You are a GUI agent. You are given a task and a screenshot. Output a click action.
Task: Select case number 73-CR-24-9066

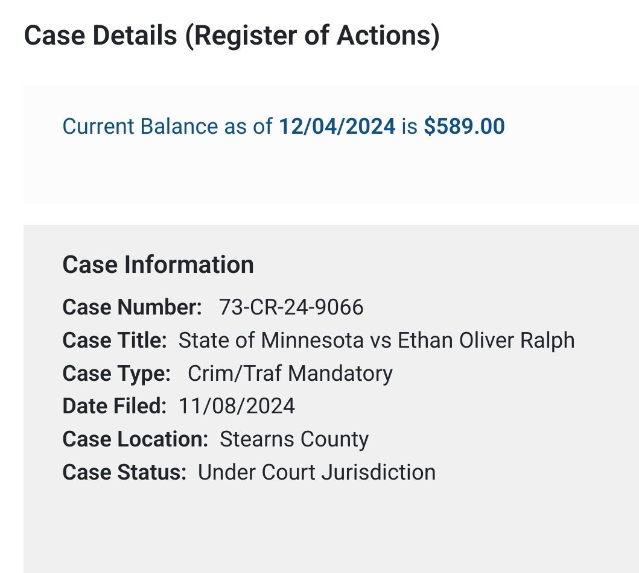coord(291,307)
